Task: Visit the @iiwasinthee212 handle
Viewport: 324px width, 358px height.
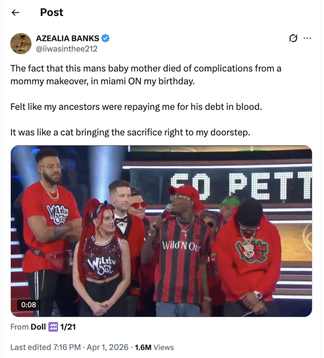Action: tap(67, 49)
